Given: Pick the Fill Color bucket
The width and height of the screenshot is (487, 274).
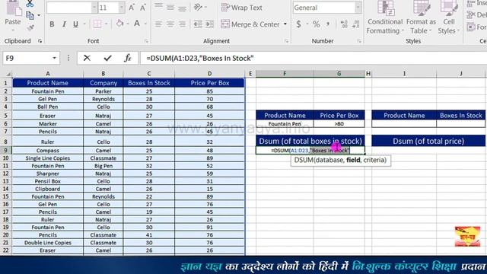Looking at the screenshot, I should click(x=119, y=24).
